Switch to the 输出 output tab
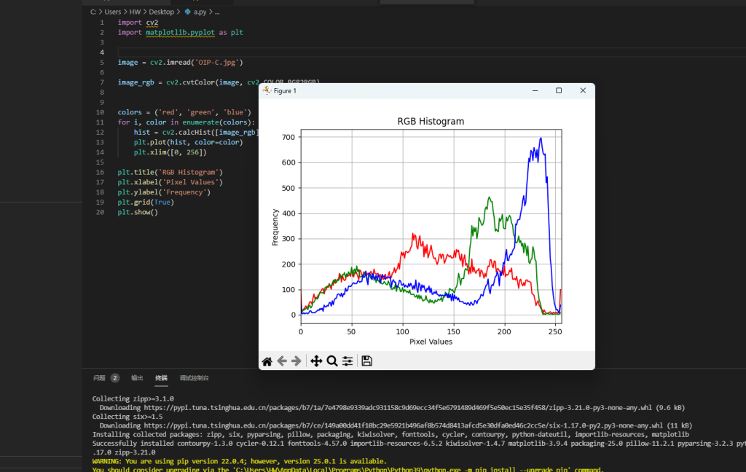 click(137, 378)
